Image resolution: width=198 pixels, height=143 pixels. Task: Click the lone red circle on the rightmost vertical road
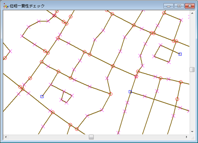click(177, 99)
